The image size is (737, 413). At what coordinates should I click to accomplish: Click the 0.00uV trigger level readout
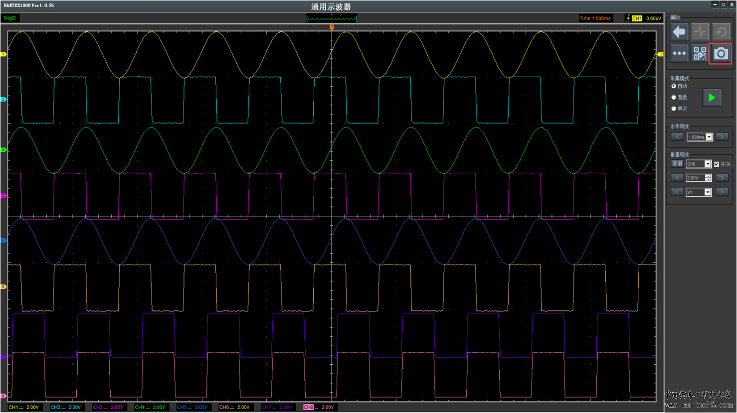pos(653,18)
